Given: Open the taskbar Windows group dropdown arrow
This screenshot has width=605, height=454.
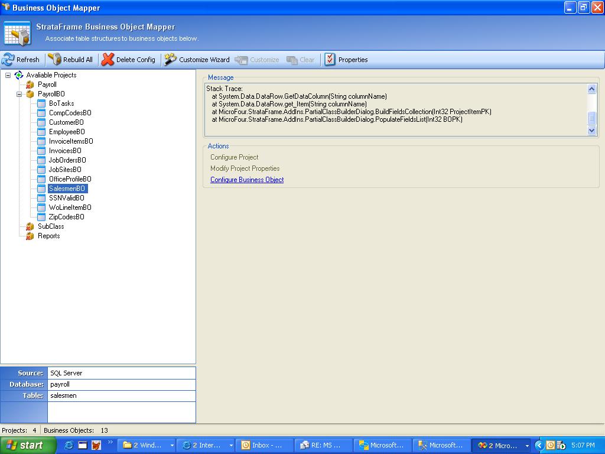Looking at the screenshot, I should [x=172, y=446].
